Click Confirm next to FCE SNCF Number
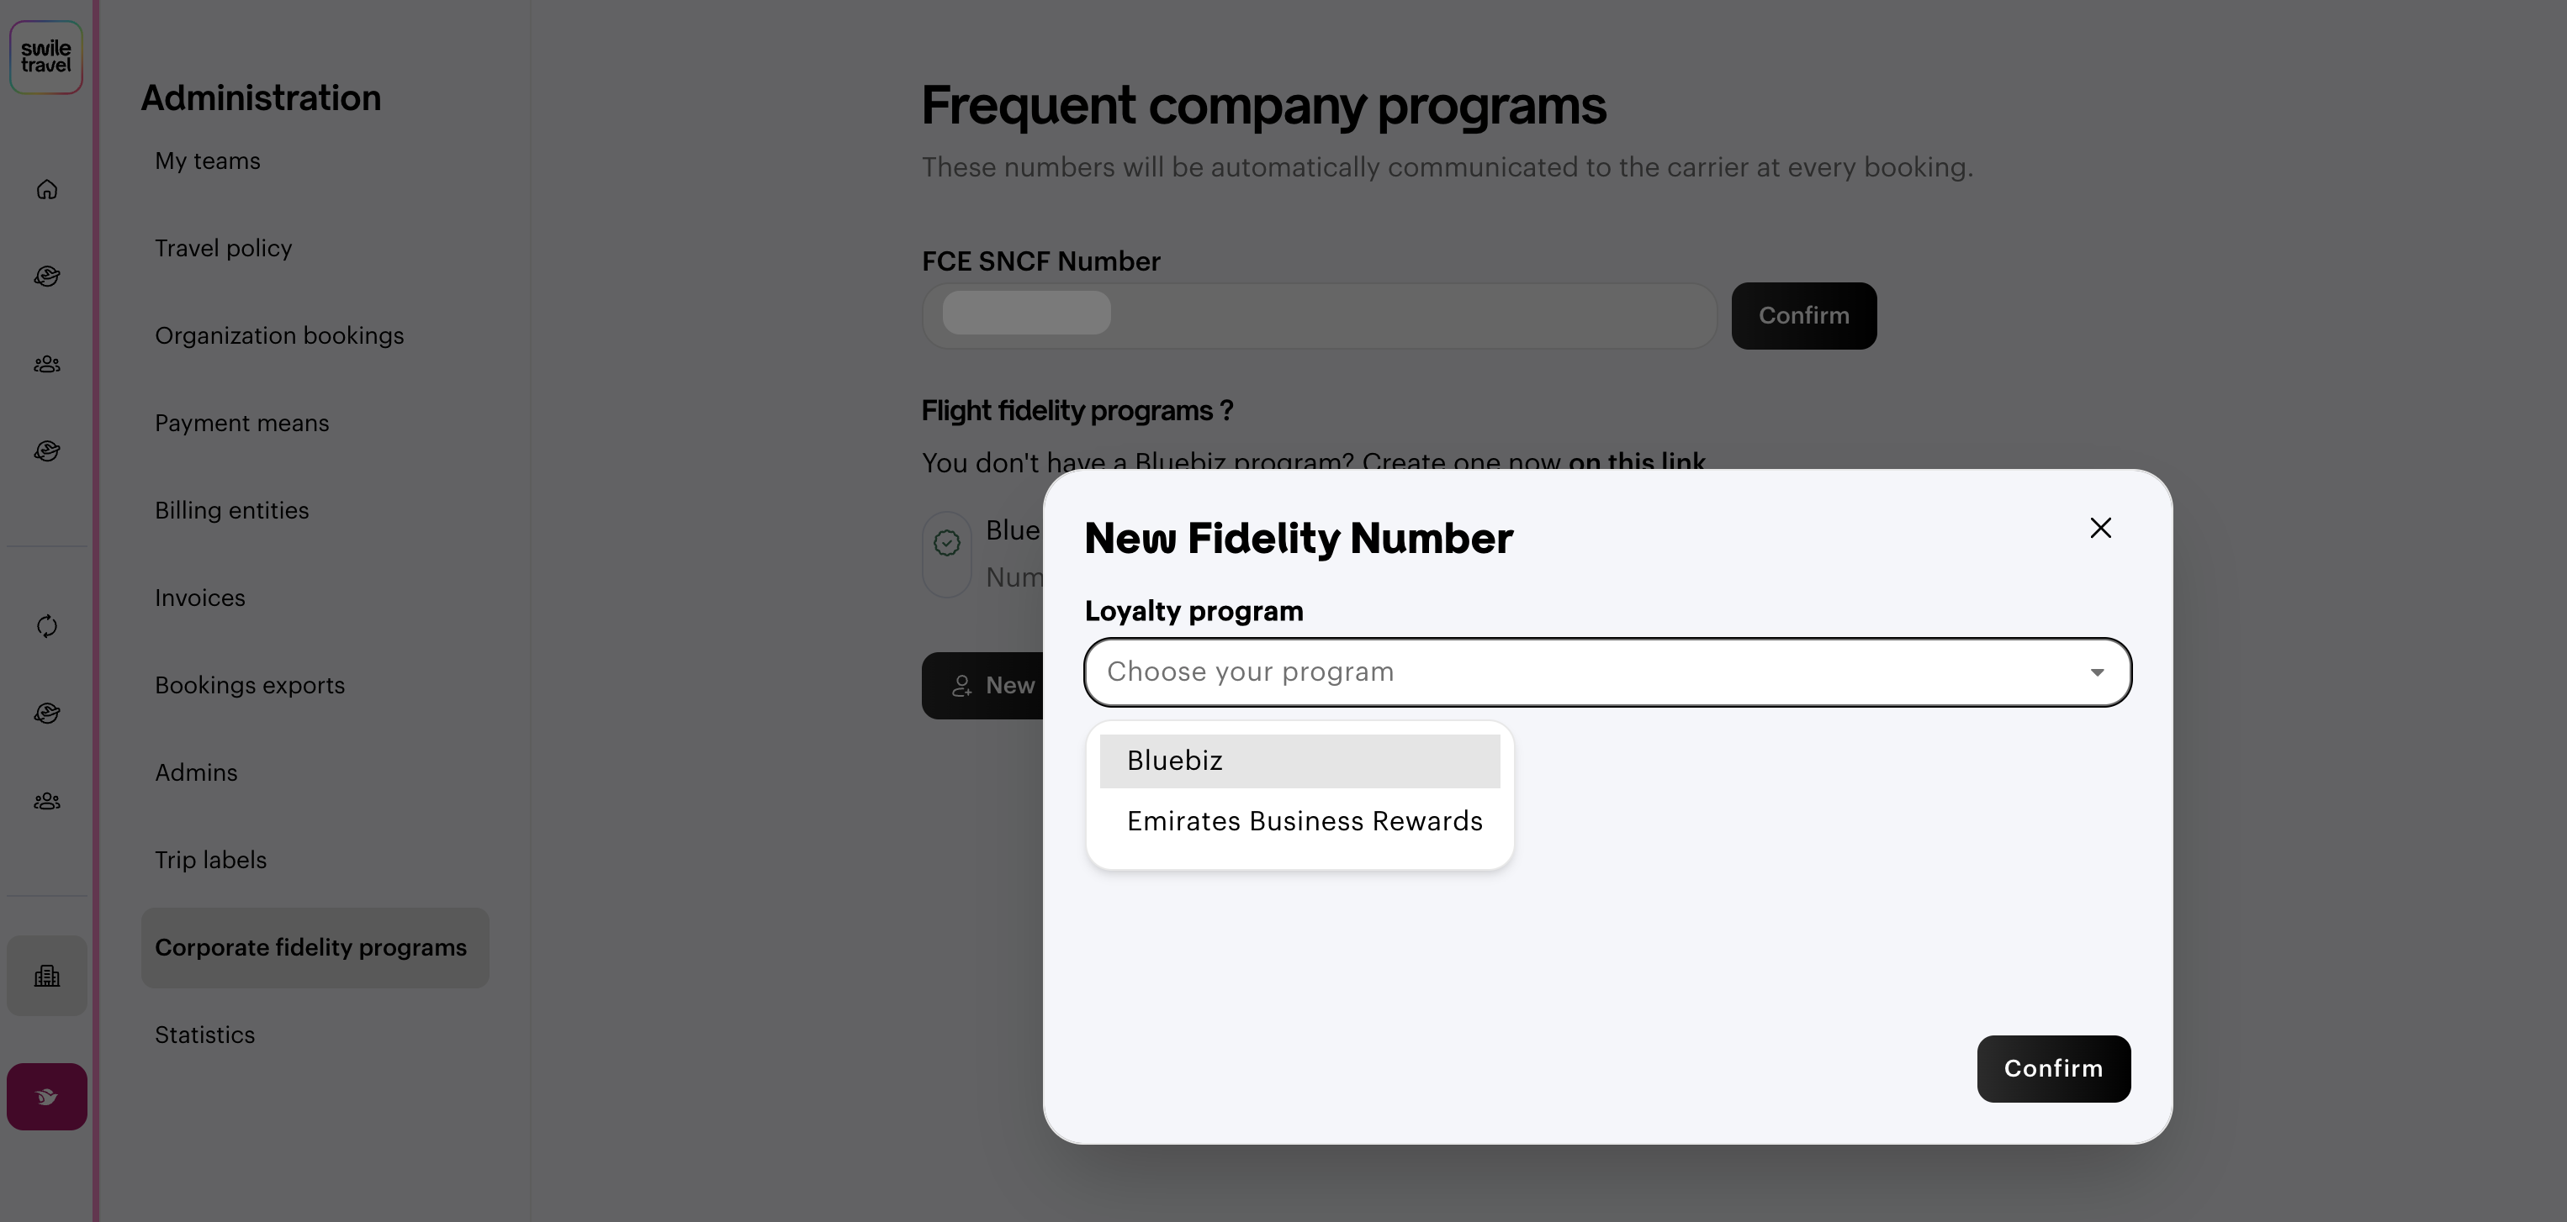 pyautogui.click(x=1803, y=316)
